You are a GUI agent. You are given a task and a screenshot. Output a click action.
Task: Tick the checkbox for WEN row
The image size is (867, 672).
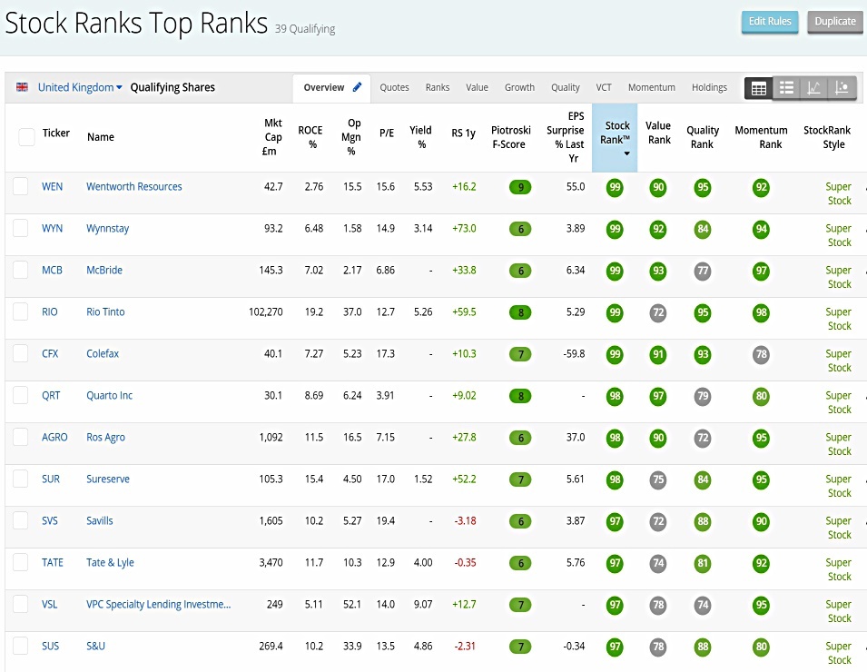pyautogui.click(x=21, y=186)
